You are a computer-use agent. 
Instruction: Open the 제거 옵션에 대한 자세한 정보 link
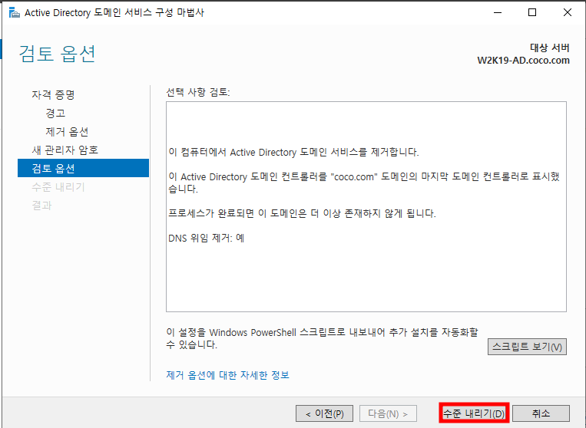[227, 375]
